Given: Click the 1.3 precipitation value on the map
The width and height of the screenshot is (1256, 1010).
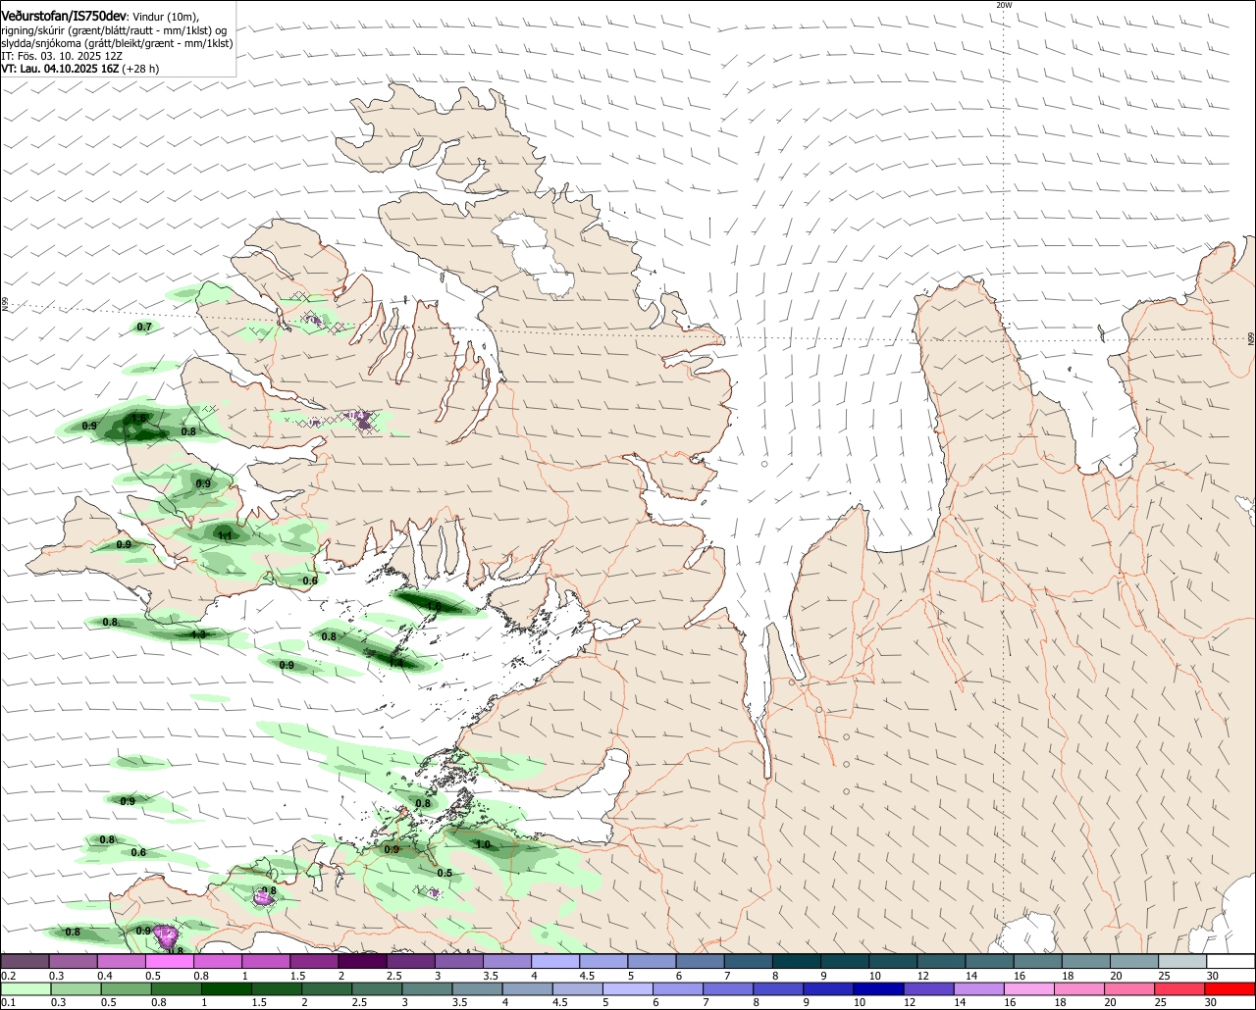Looking at the screenshot, I should tap(198, 634).
